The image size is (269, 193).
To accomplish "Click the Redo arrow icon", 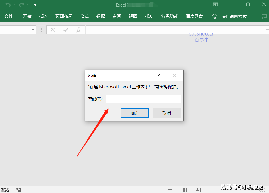I will (x=21, y=5).
